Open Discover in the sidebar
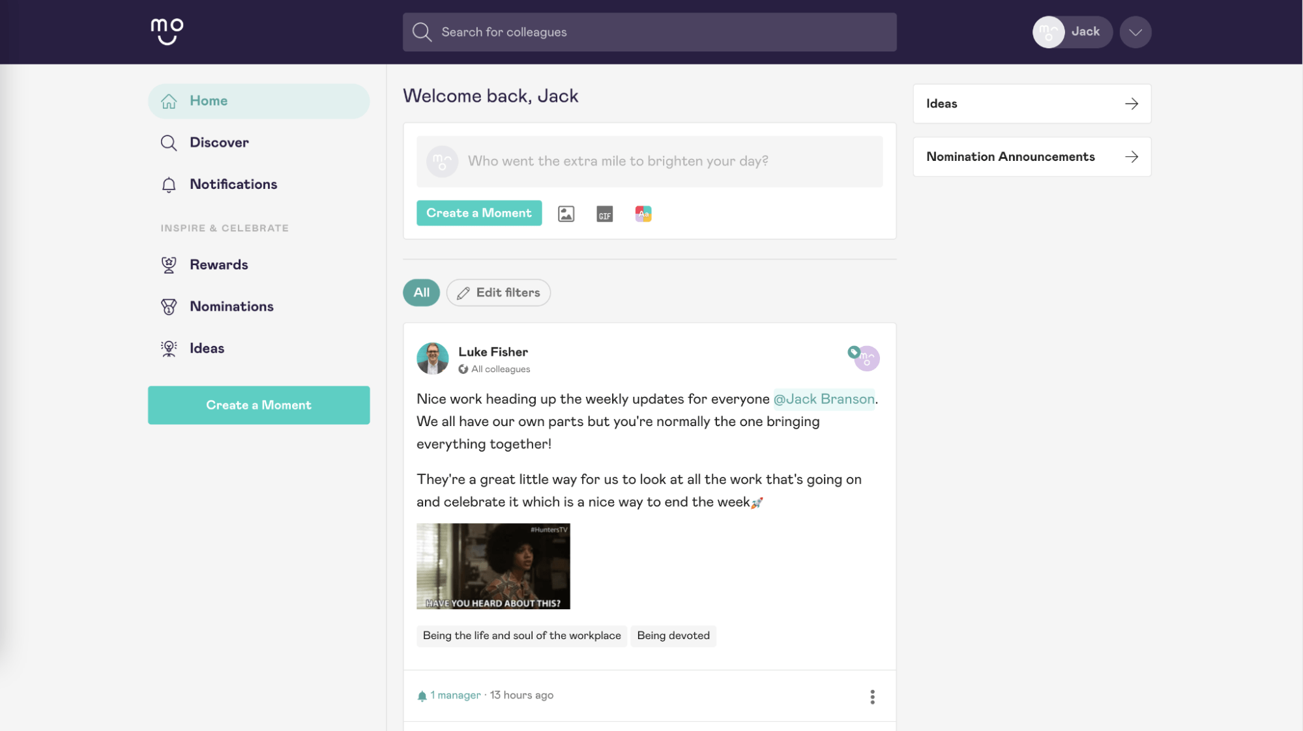This screenshot has height=731, width=1303. pos(219,143)
